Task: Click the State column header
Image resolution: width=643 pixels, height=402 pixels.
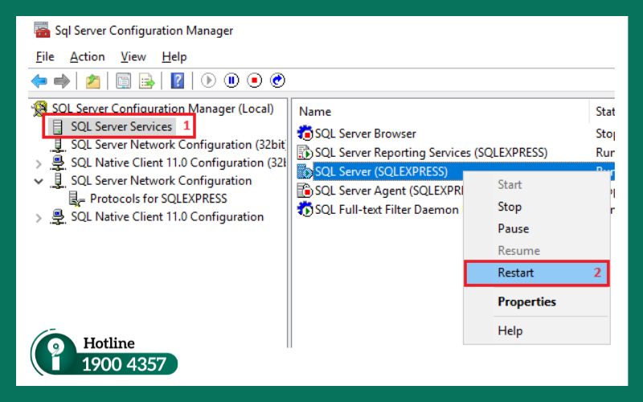Action: click(x=604, y=112)
